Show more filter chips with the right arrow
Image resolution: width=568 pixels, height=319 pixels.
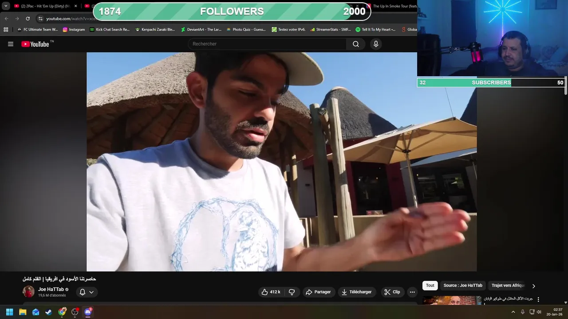click(533, 286)
